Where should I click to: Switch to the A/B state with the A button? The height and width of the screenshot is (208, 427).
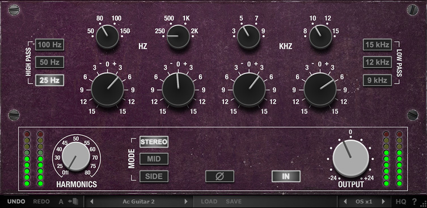click(61, 201)
